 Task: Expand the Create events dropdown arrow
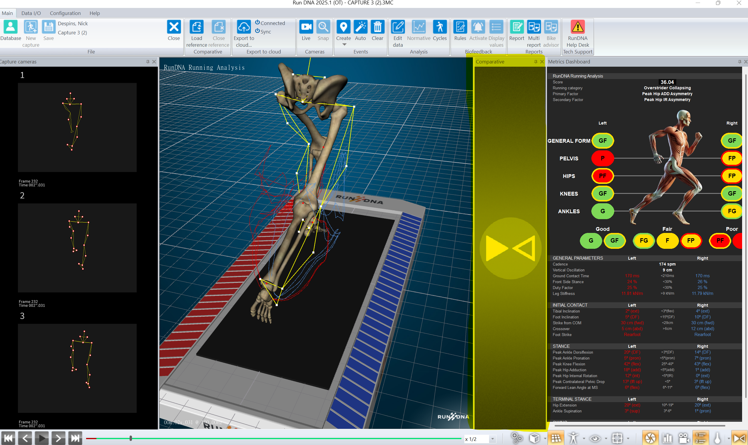pos(344,44)
